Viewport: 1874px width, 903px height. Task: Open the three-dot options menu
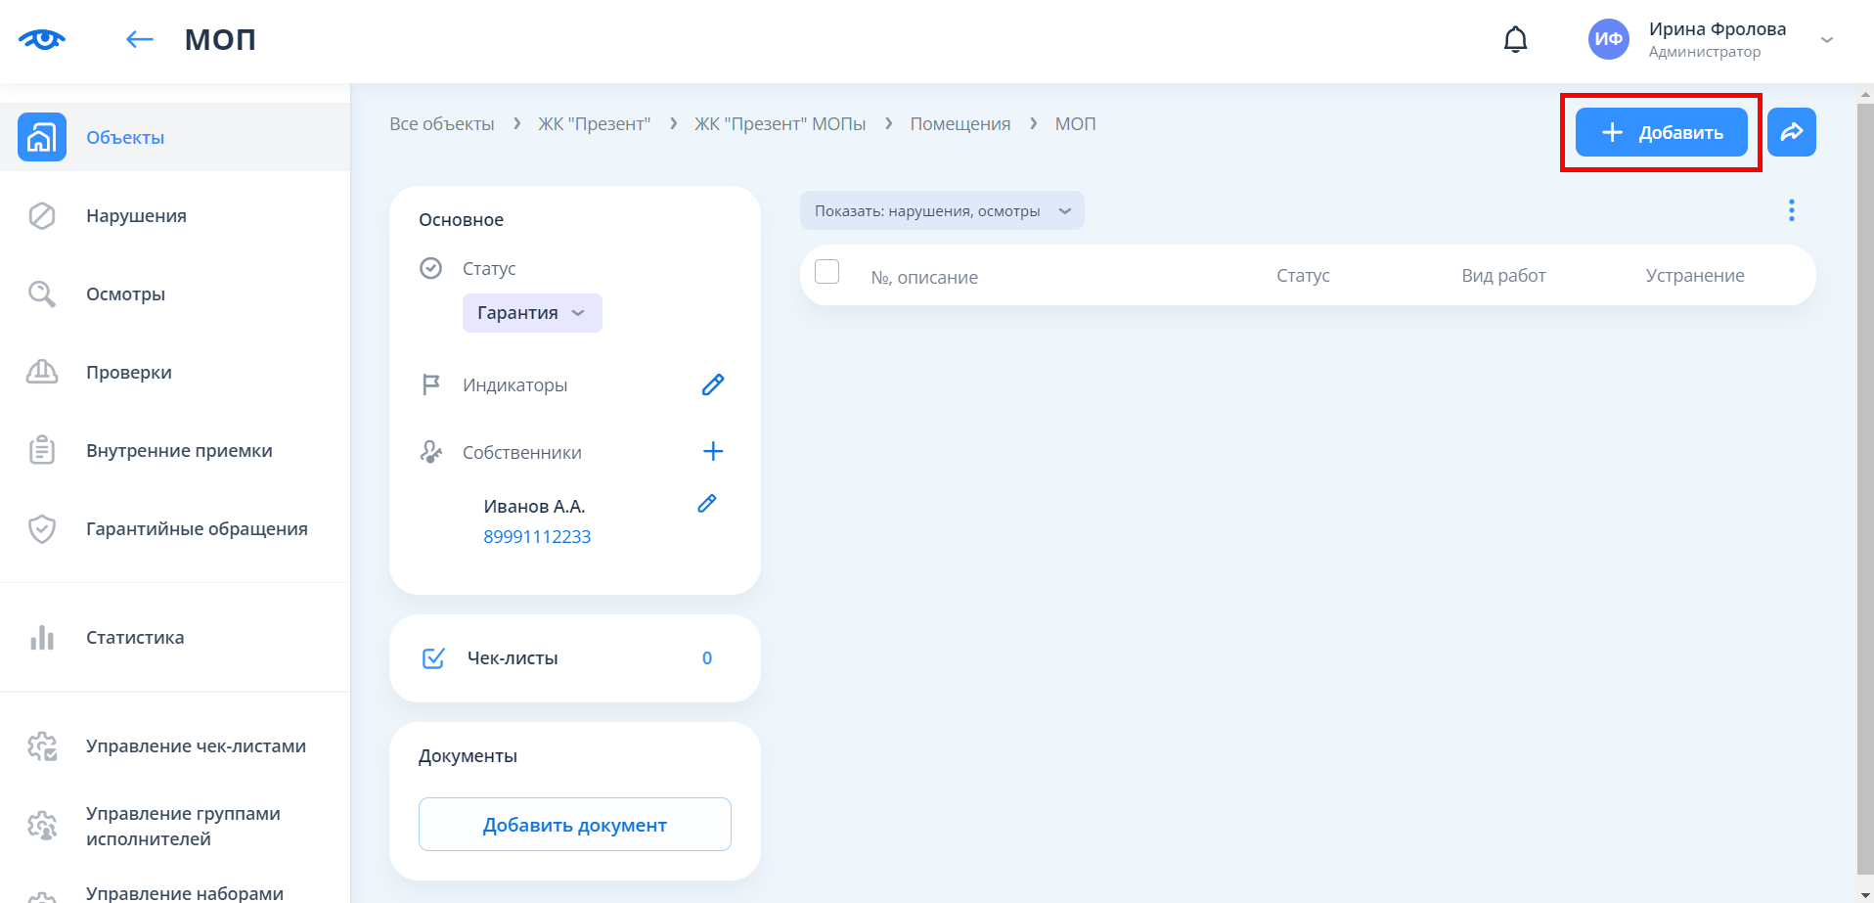[1791, 210]
